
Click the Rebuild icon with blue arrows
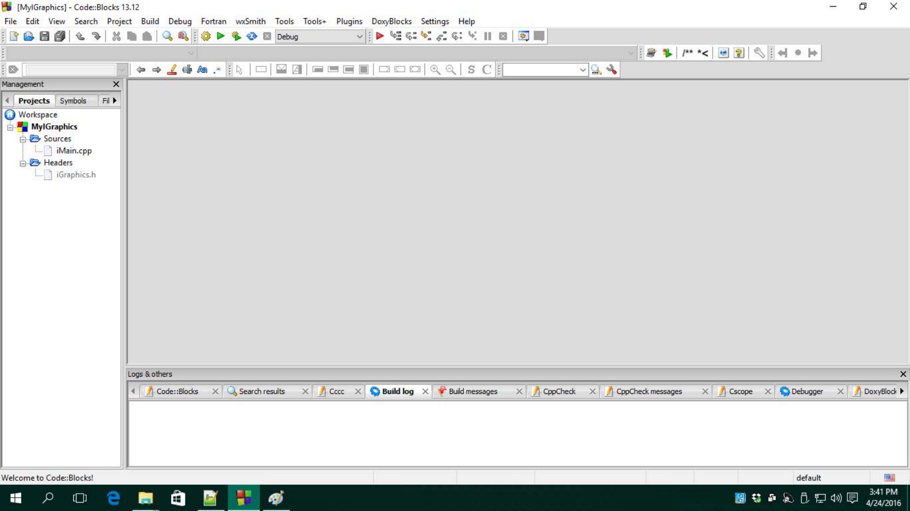252,36
